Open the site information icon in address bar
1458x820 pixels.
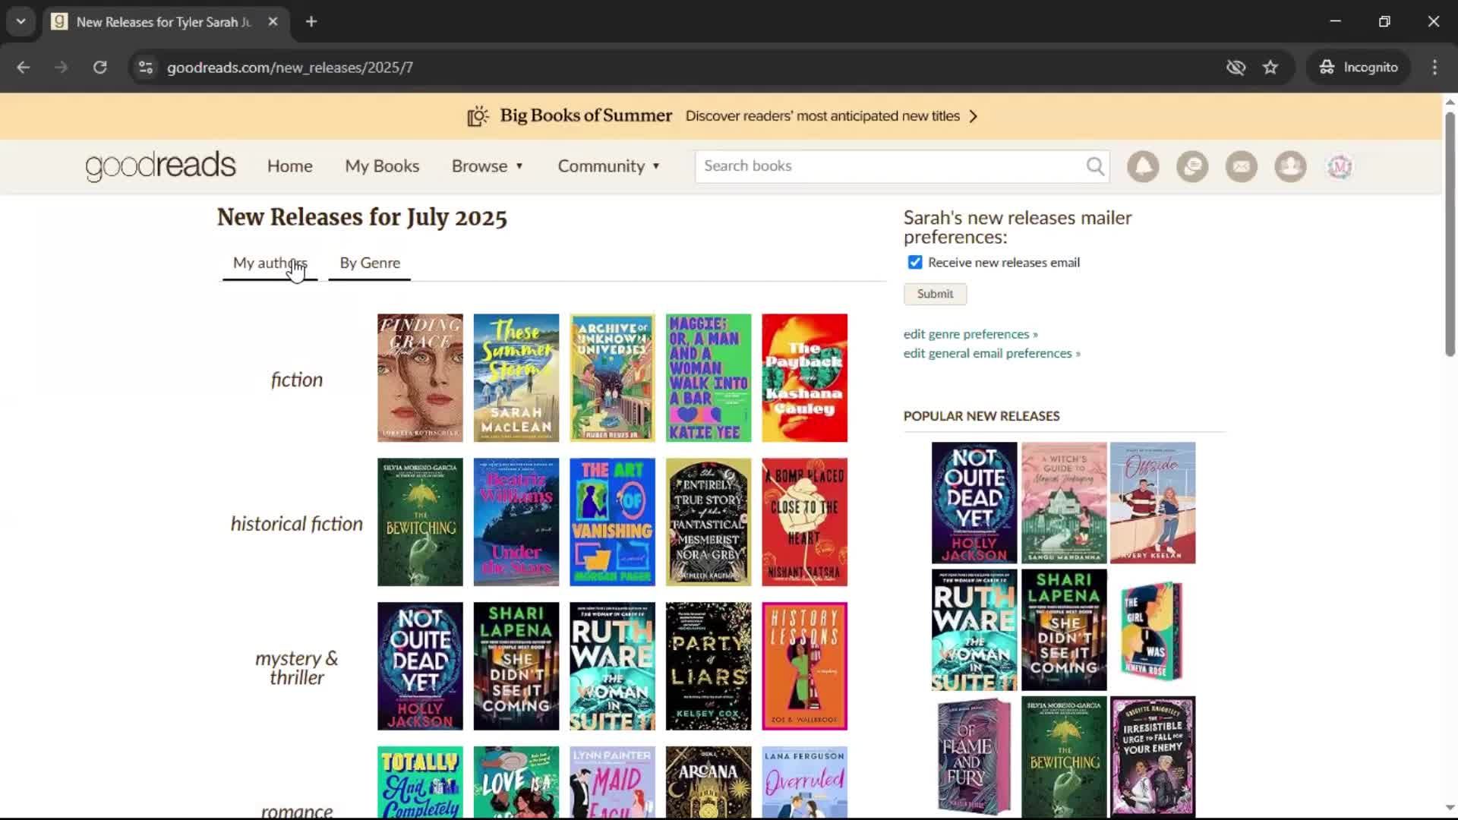[x=146, y=68]
